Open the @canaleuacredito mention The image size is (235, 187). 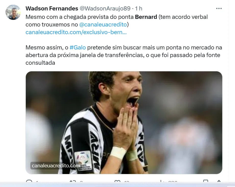(103, 24)
